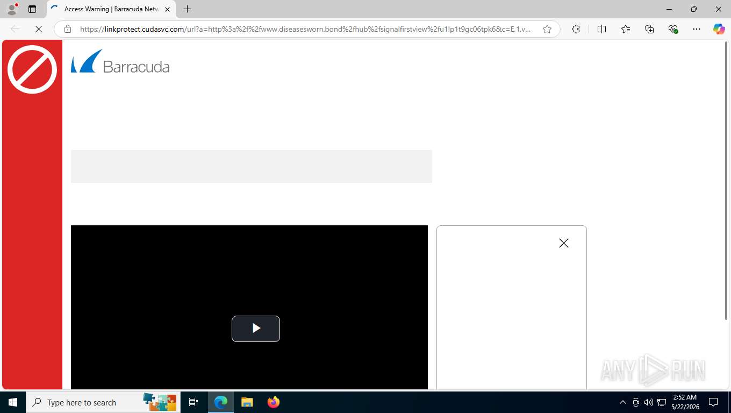
Task: Open browser Extensions puzzle icon
Action: point(576,29)
